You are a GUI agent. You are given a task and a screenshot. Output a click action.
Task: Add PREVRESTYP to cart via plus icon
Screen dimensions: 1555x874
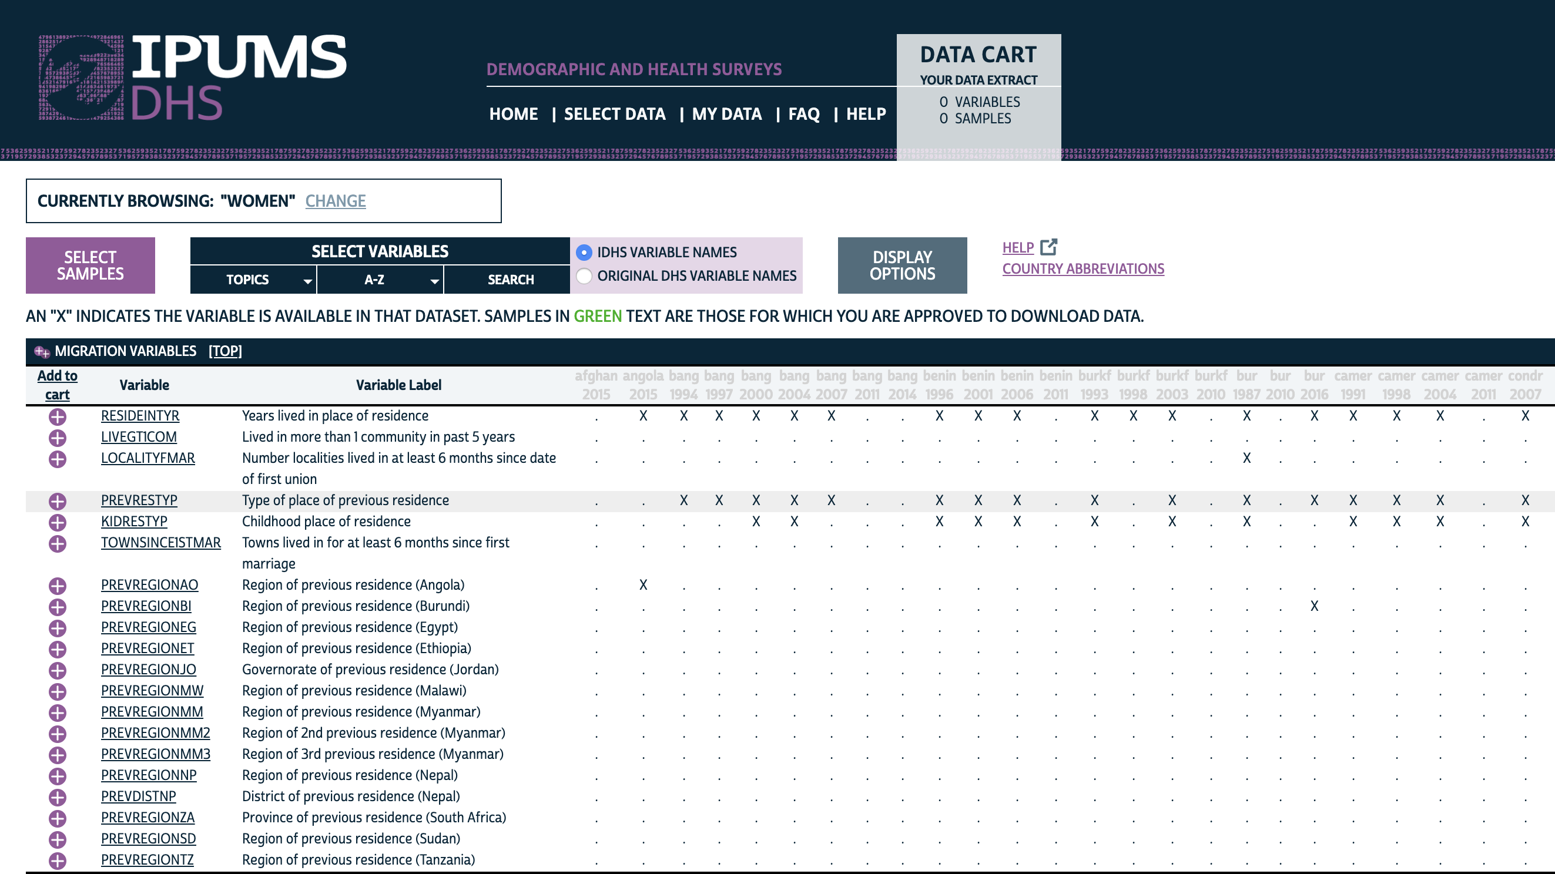point(58,500)
